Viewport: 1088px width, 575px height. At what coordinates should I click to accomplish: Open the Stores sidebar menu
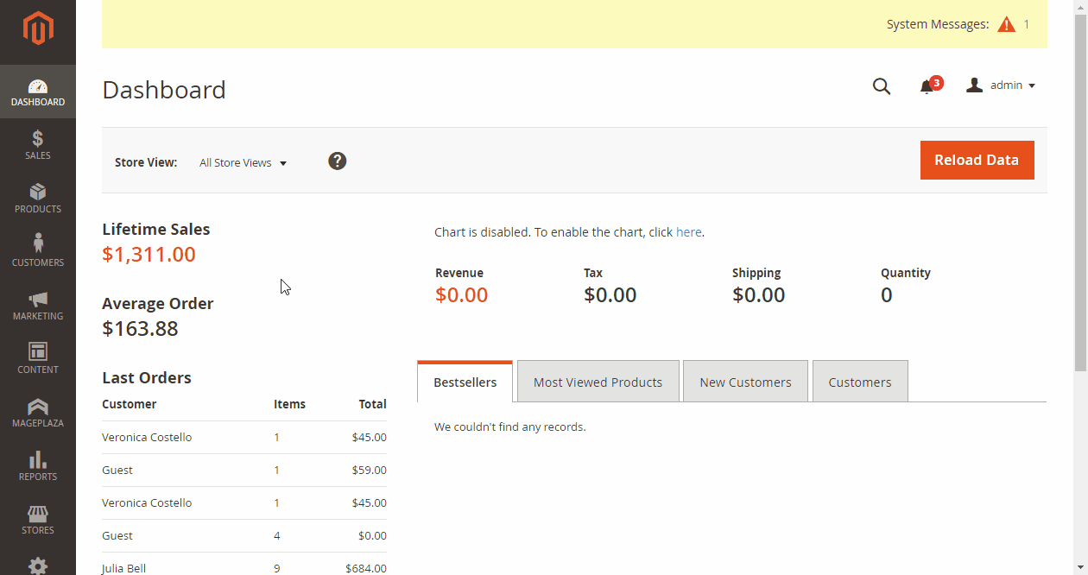click(38, 520)
